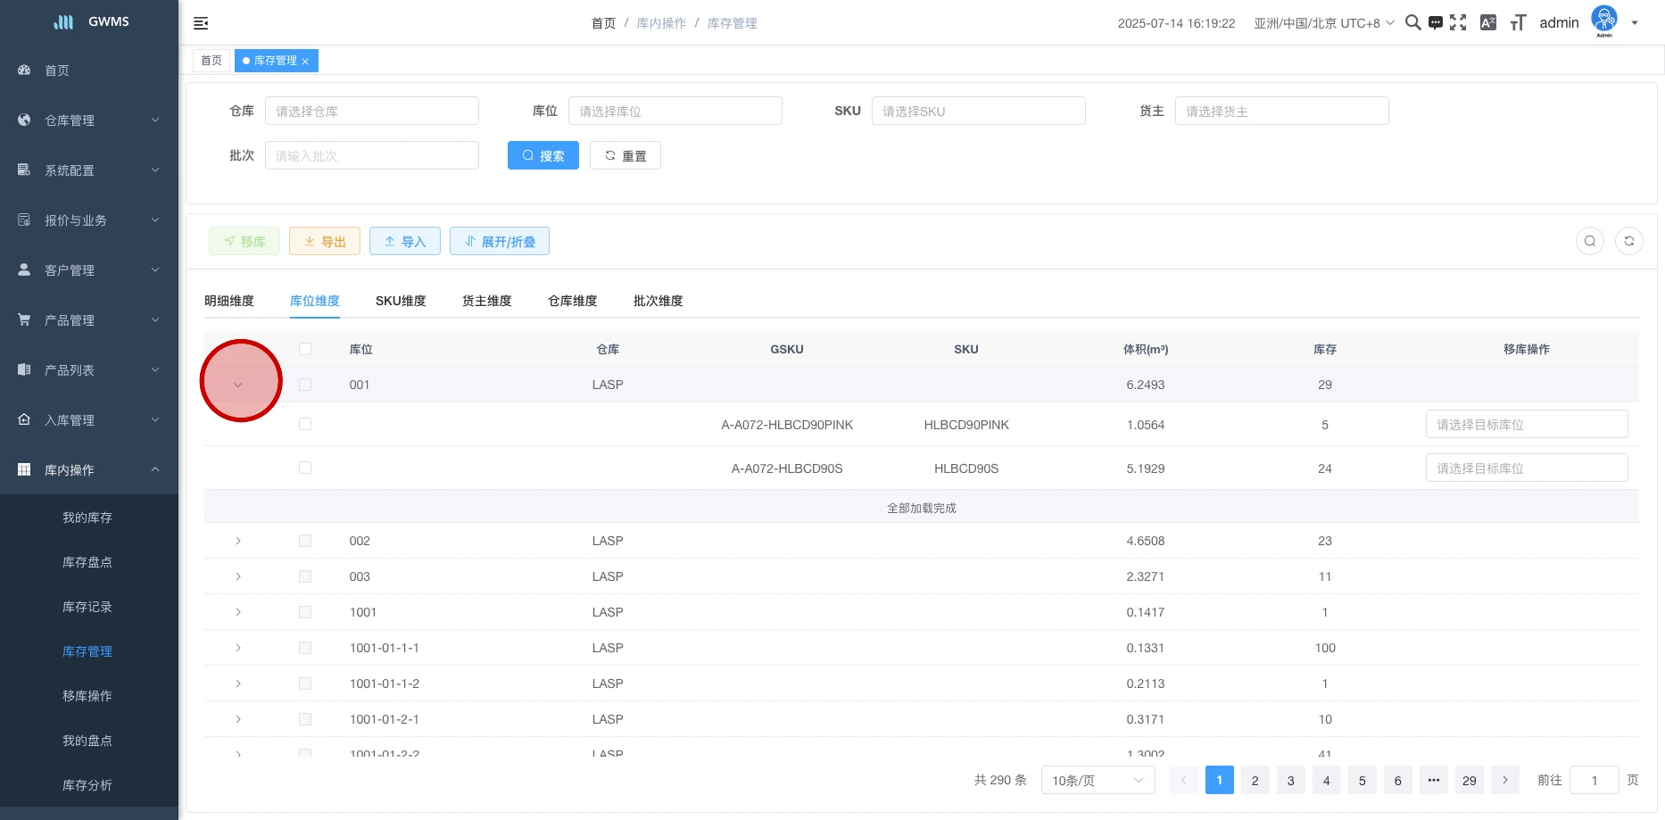Viewport: 1665px width, 820px height.
Task: Expand the row for location 003
Action: point(238,576)
